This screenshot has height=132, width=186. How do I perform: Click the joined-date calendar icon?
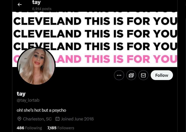point(57,119)
